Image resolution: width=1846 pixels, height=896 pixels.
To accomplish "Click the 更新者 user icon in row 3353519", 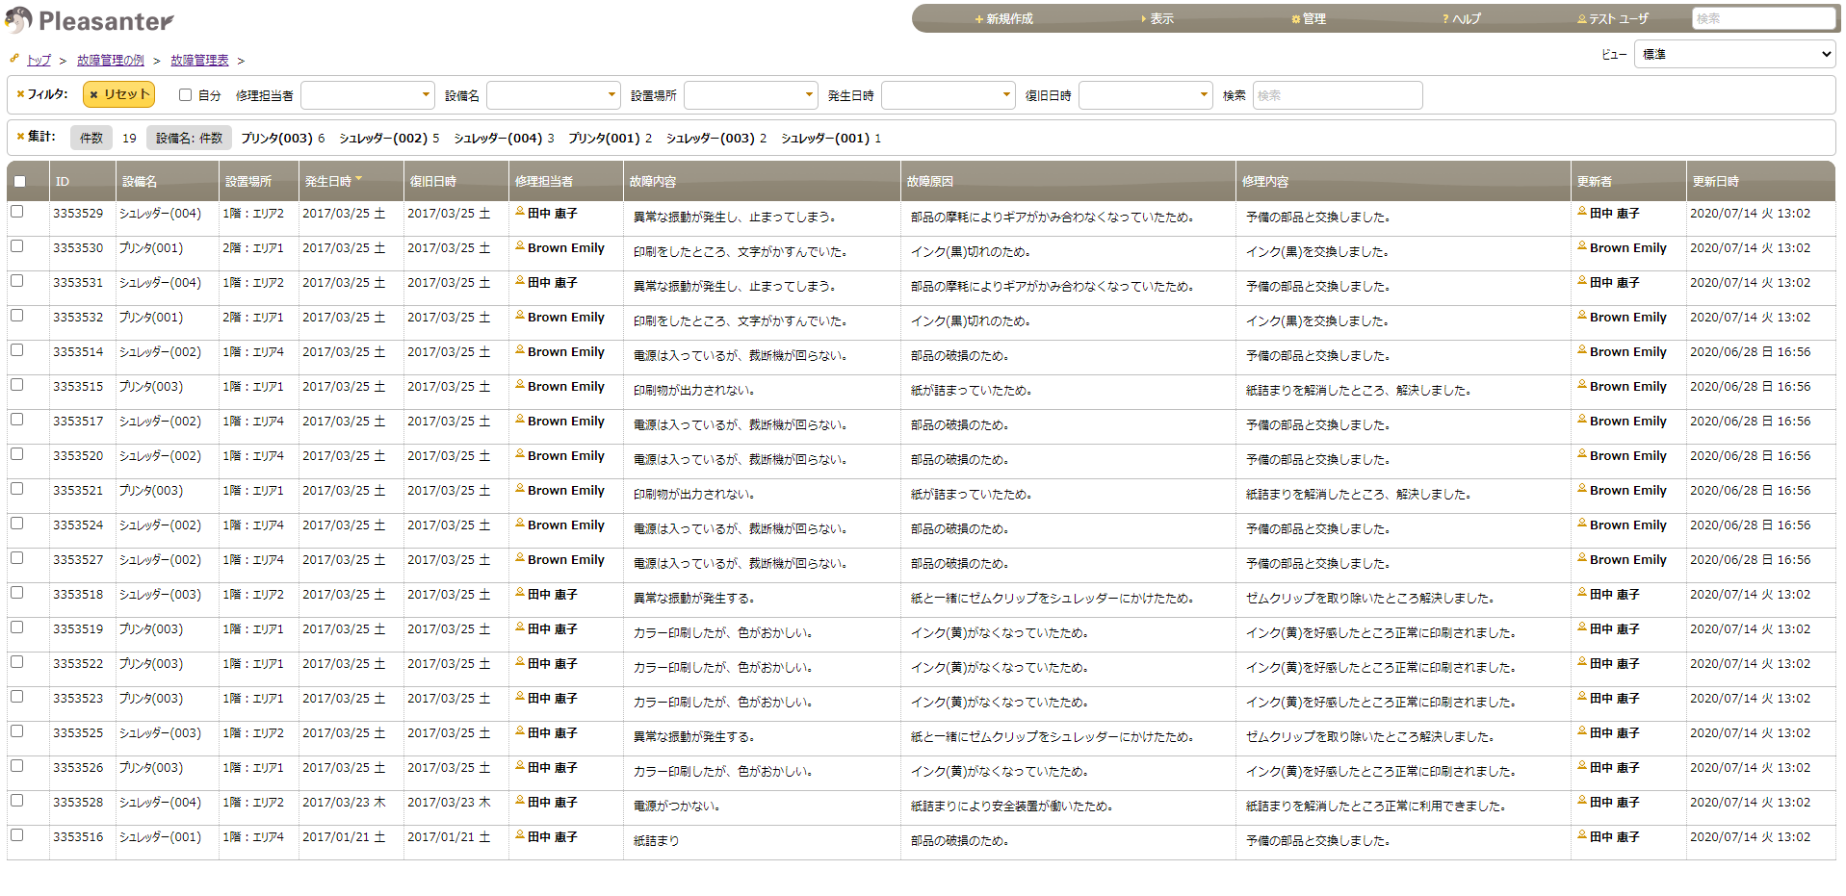I will (1582, 627).
